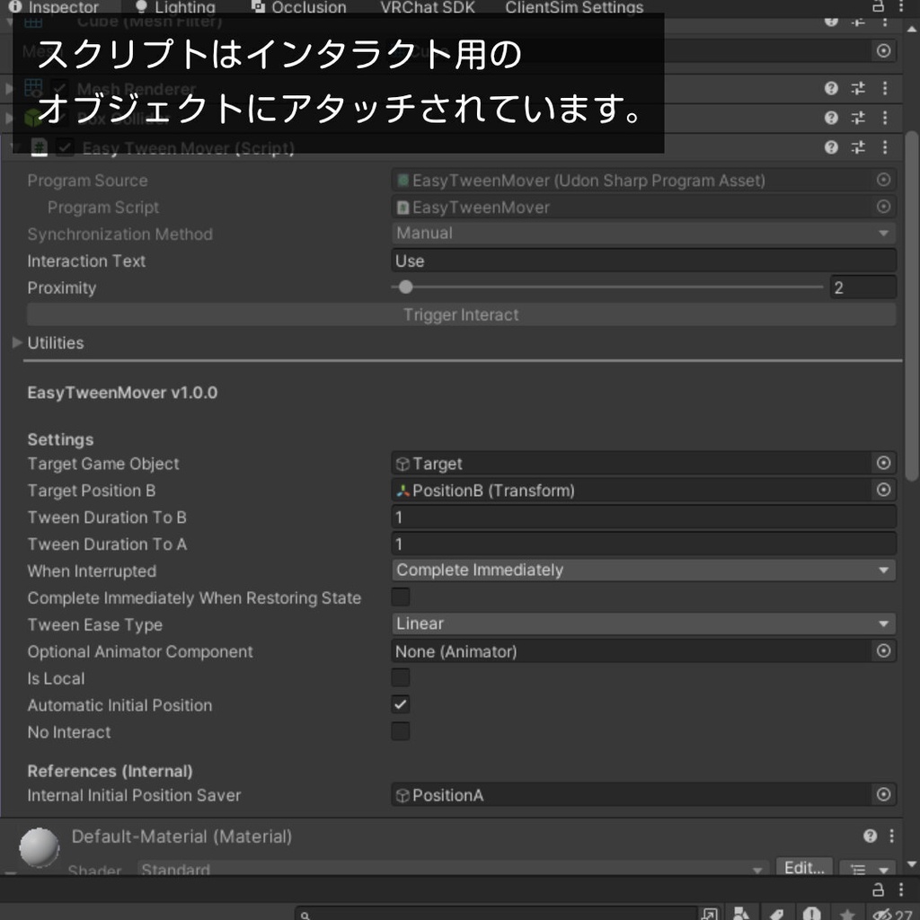Enable the Is Local checkbox
920x920 pixels.
click(400, 677)
